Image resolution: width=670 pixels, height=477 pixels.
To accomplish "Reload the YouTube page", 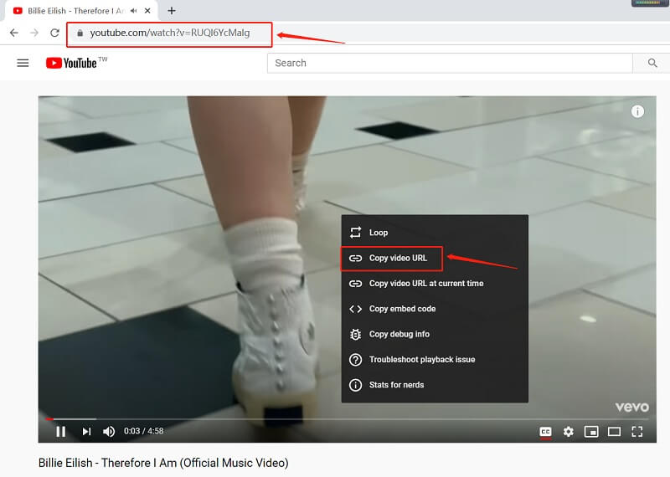I will pos(54,33).
